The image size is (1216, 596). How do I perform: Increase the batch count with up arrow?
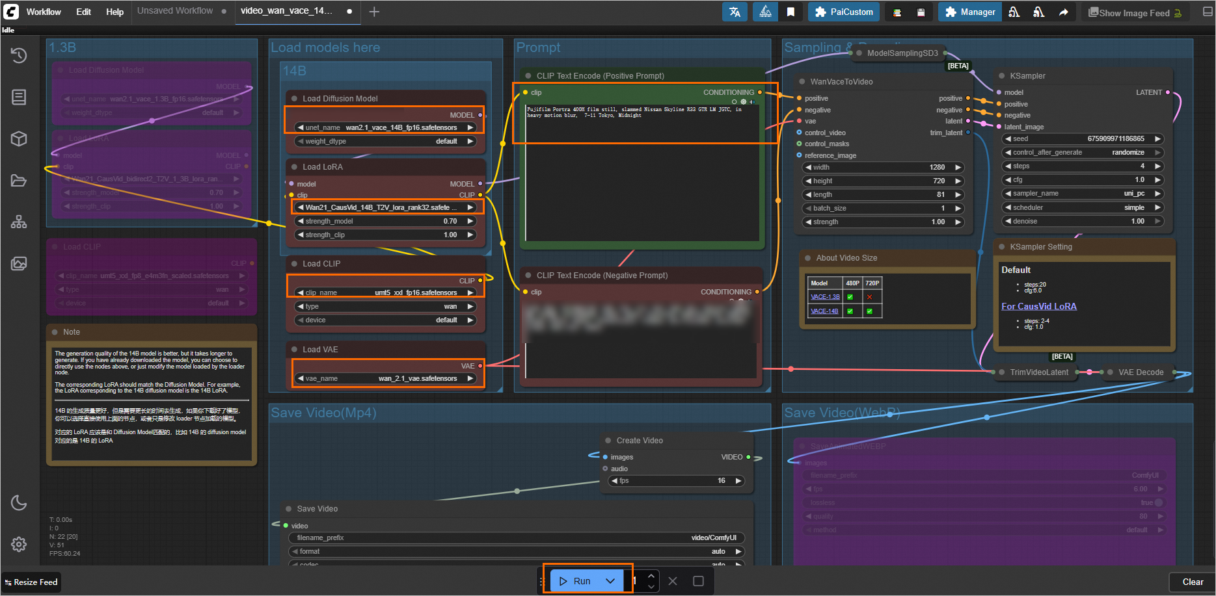[x=651, y=576]
